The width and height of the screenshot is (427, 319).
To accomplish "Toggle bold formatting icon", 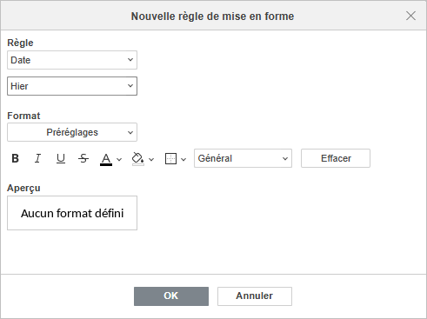I will click(15, 158).
